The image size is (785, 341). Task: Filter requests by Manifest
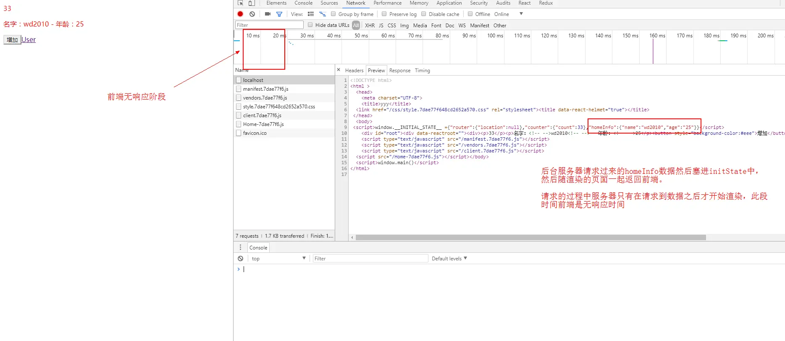[x=480, y=25]
